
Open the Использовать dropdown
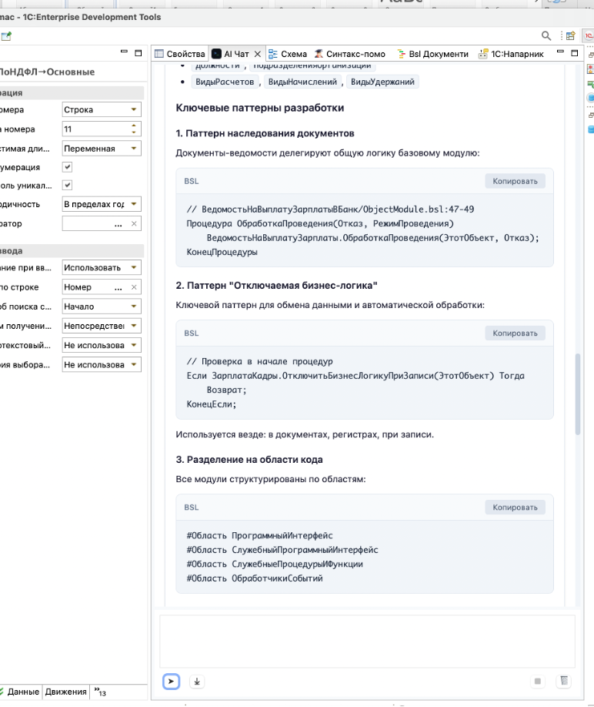(x=134, y=268)
